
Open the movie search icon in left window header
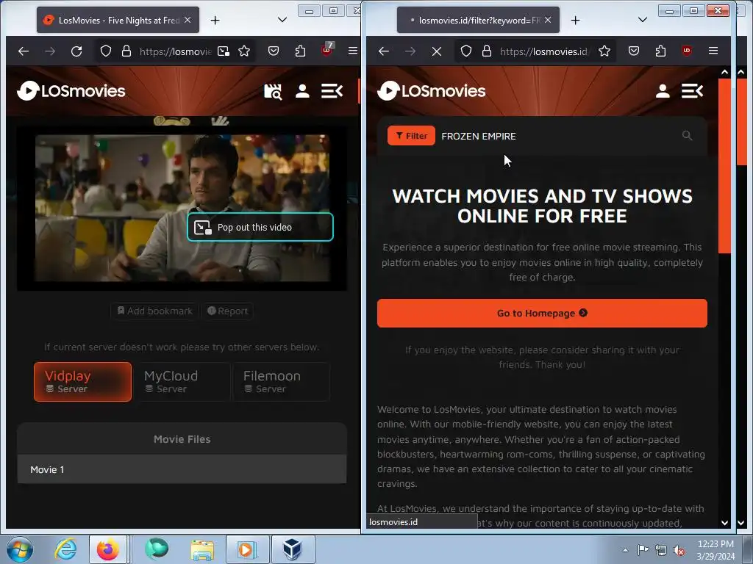pos(273,91)
